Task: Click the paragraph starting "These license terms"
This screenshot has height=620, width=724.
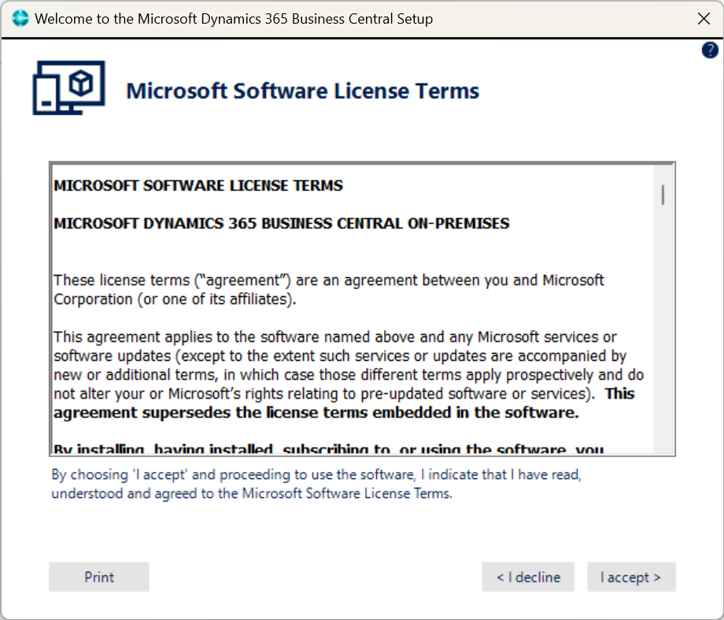Action: (328, 280)
